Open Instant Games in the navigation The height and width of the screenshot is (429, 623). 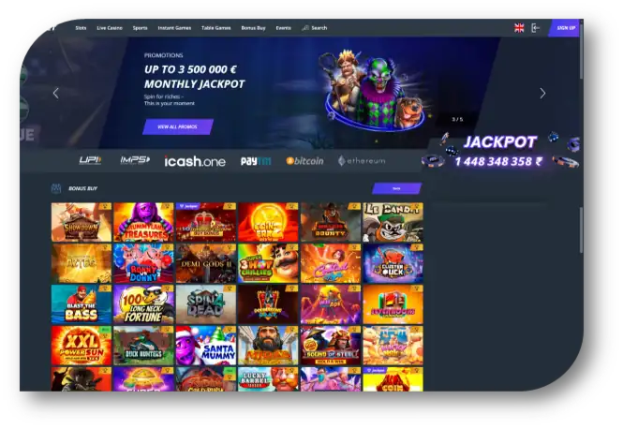174,28
